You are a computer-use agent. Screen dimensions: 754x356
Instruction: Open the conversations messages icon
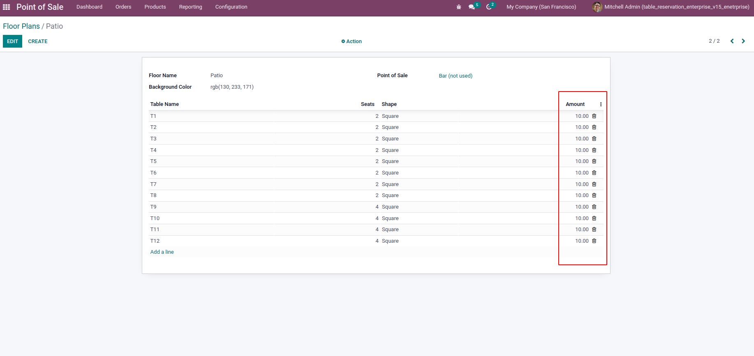click(472, 7)
